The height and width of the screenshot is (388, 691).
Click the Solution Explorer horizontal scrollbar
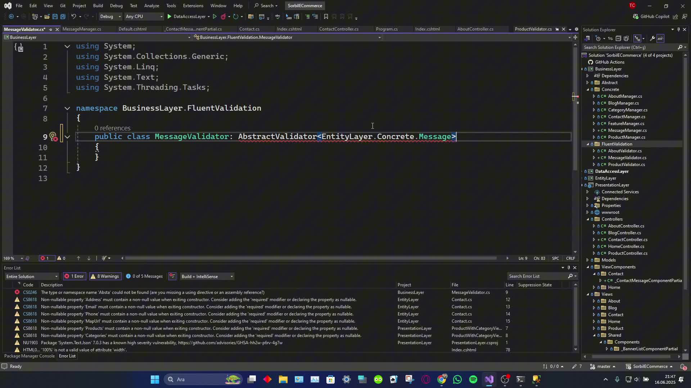[632, 357]
